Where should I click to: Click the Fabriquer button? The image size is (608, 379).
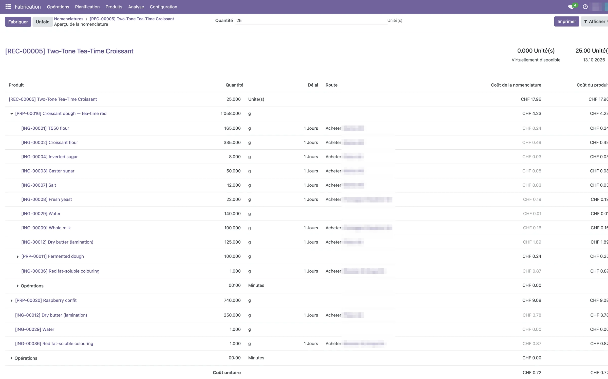[x=18, y=22]
